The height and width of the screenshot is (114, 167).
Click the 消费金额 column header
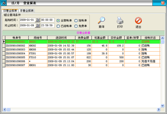click(83, 37)
